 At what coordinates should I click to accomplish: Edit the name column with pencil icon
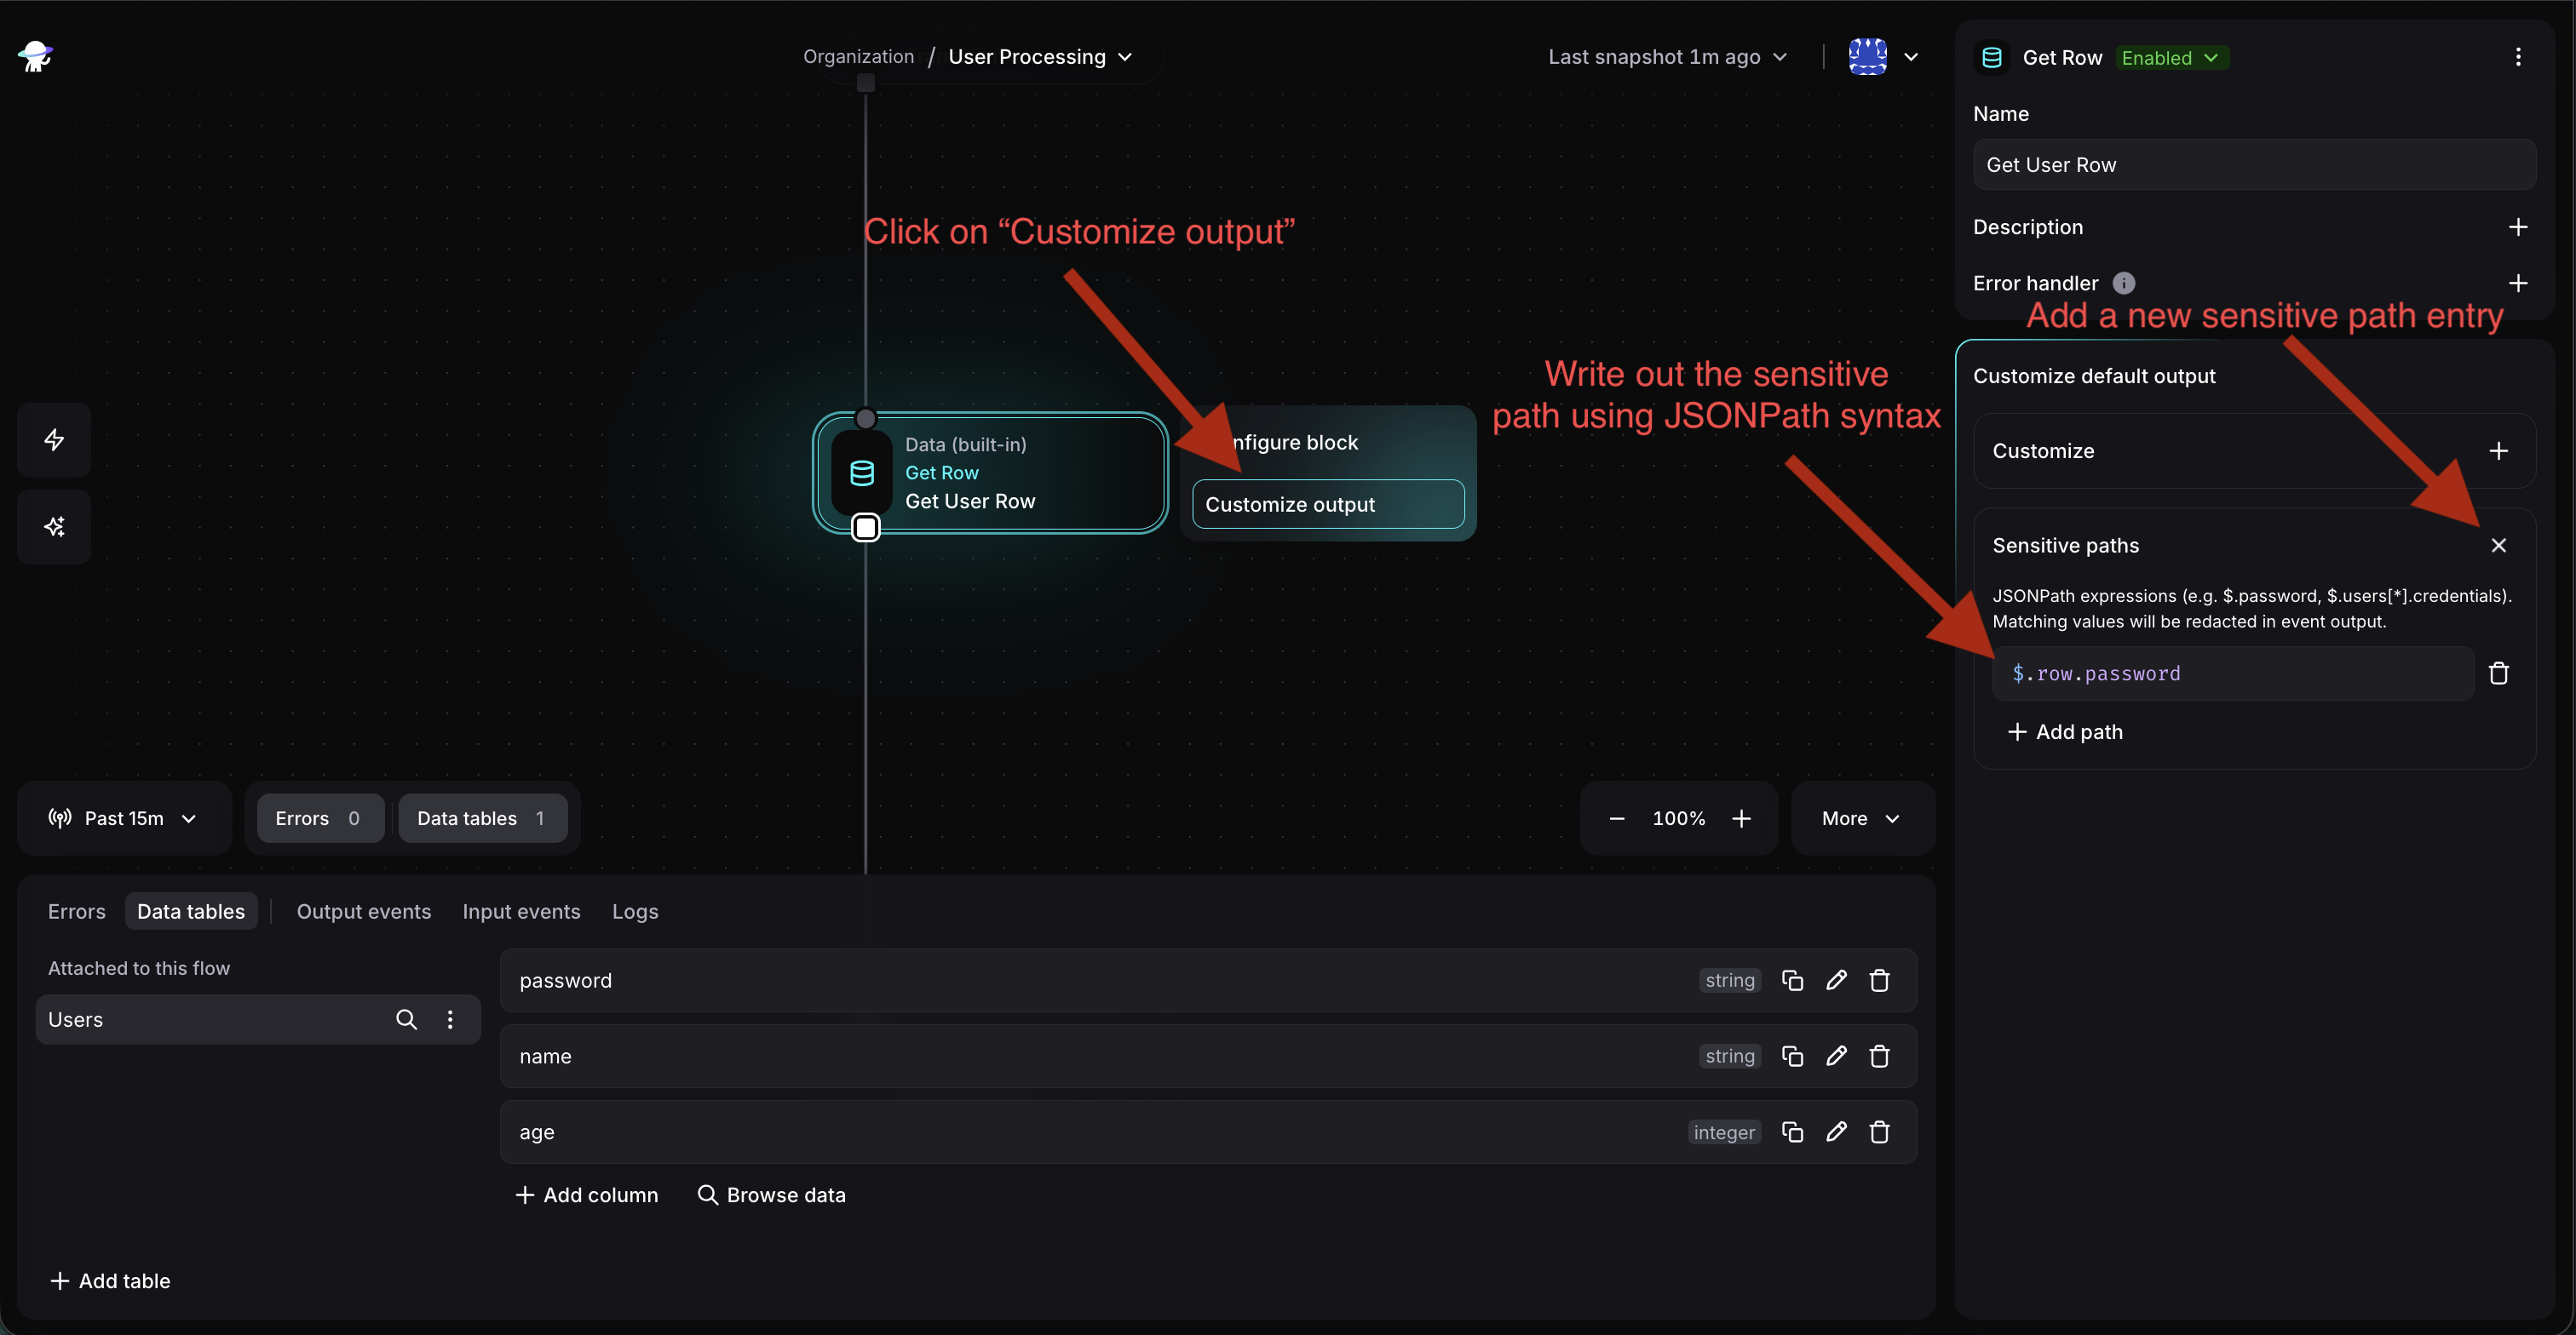(1836, 1057)
